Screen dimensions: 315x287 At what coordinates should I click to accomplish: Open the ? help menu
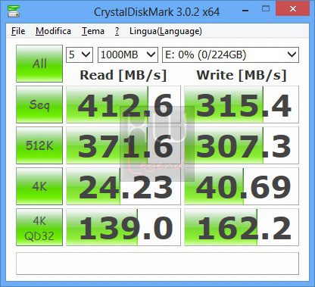click(x=117, y=31)
